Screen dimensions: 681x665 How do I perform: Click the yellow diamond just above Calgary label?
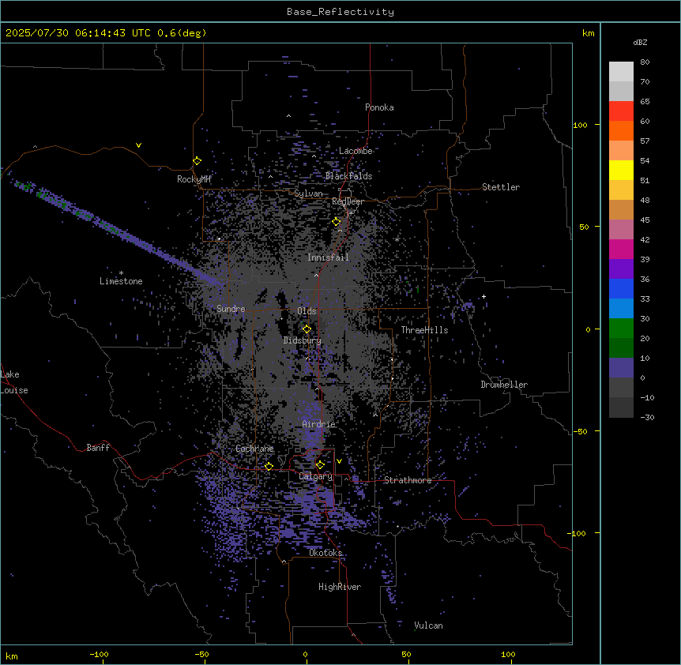pos(320,465)
